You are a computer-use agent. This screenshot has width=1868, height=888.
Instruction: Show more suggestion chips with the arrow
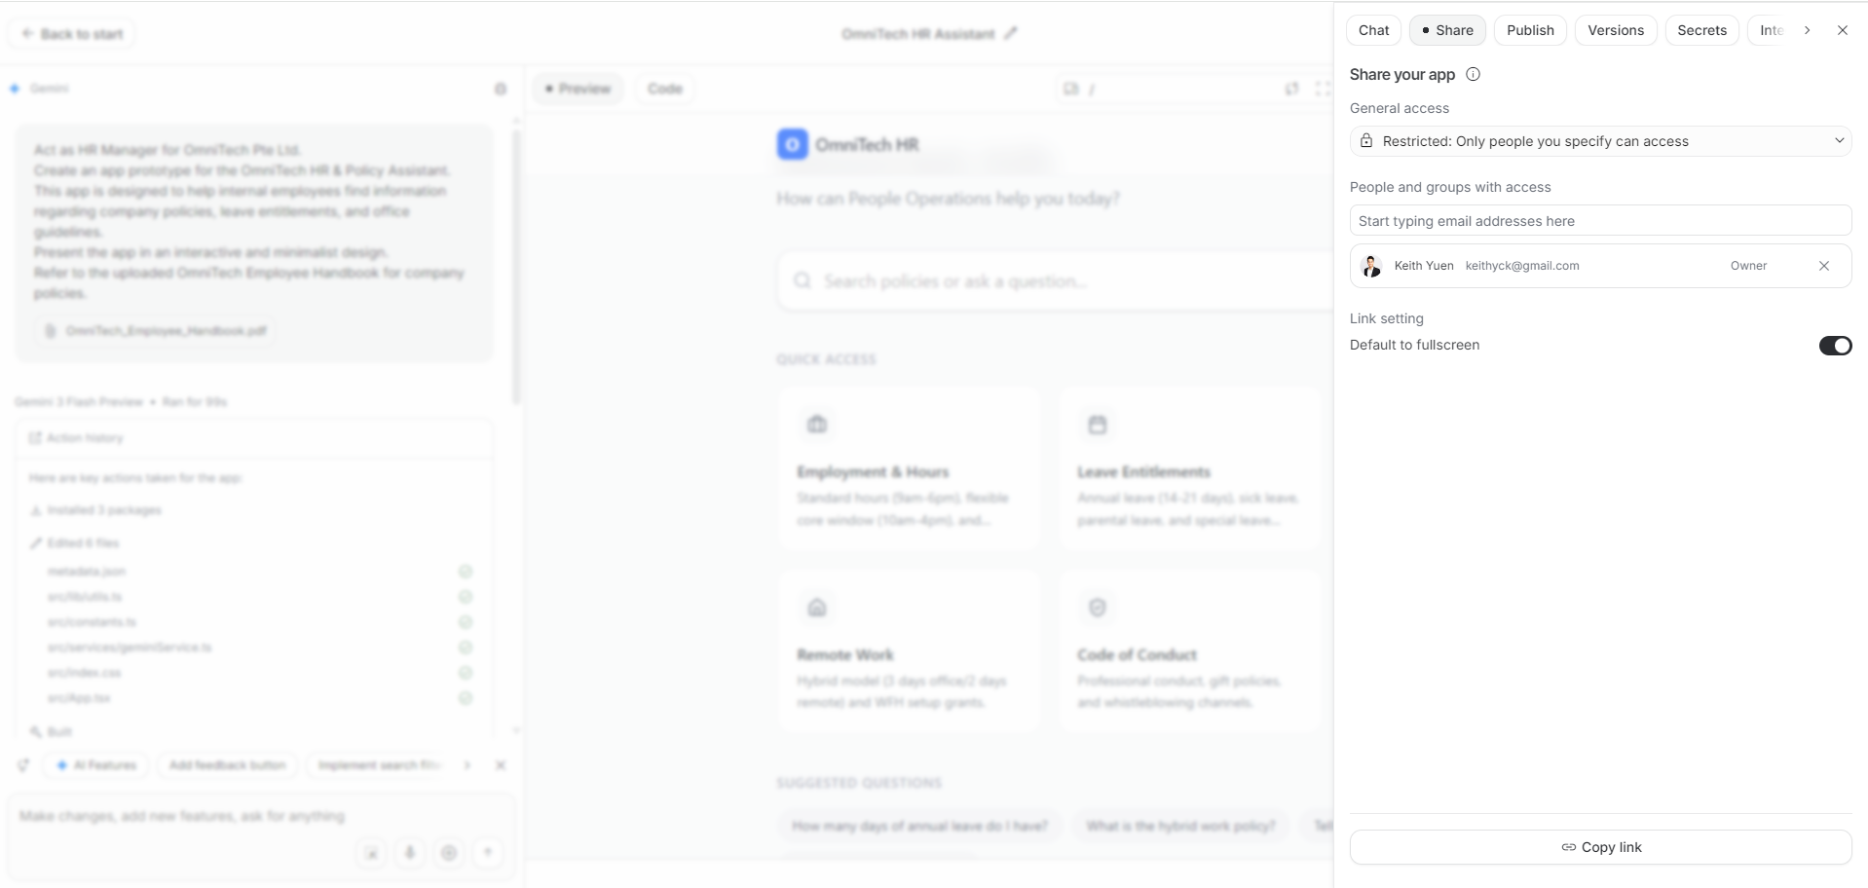467,765
